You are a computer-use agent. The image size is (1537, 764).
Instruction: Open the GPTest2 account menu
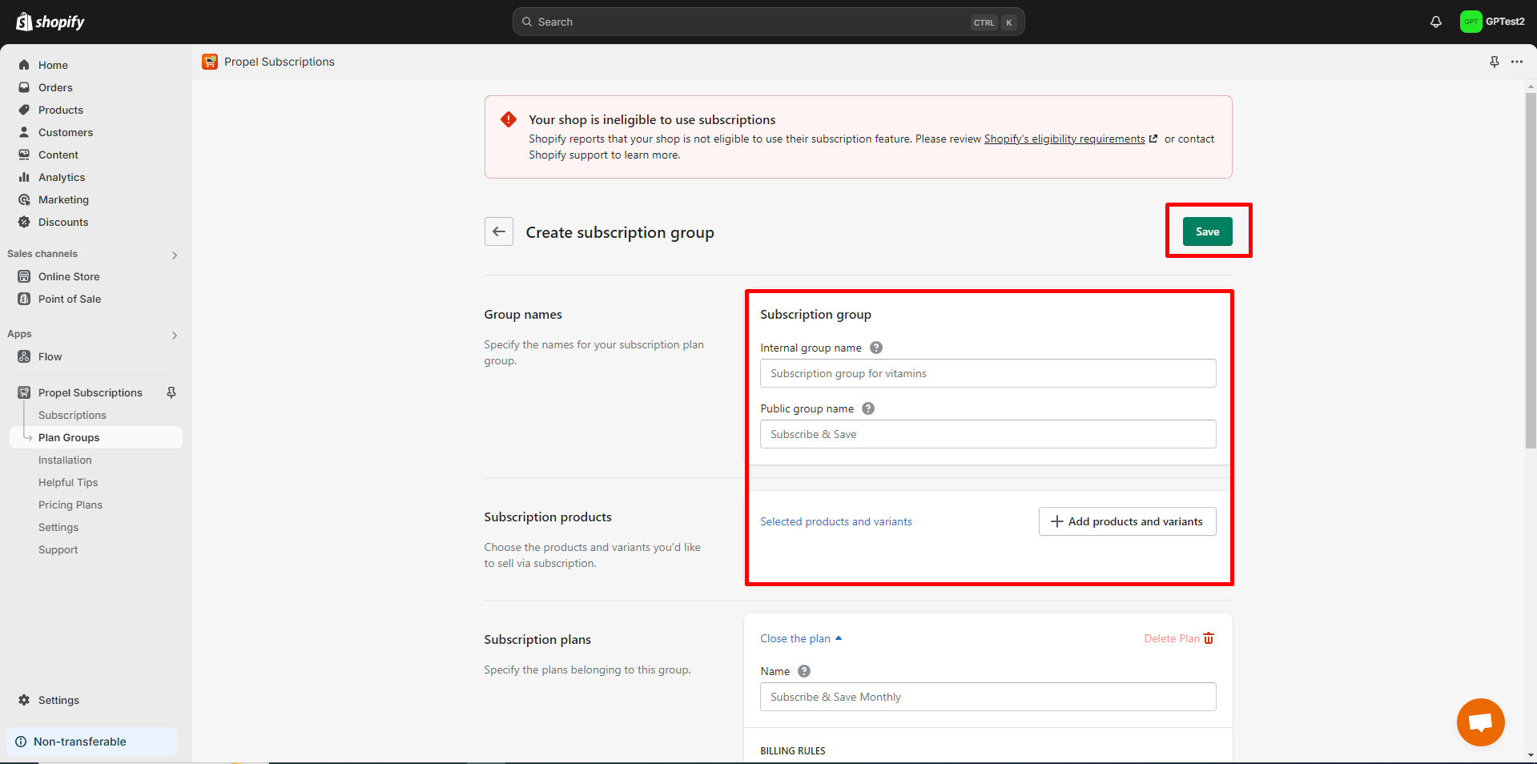pos(1492,22)
